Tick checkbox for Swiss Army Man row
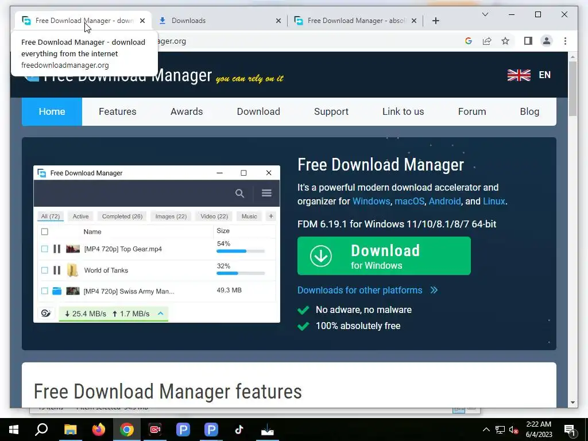 tap(45, 291)
